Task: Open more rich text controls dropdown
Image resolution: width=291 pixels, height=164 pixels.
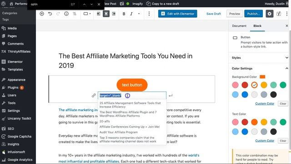Action: 139,14
